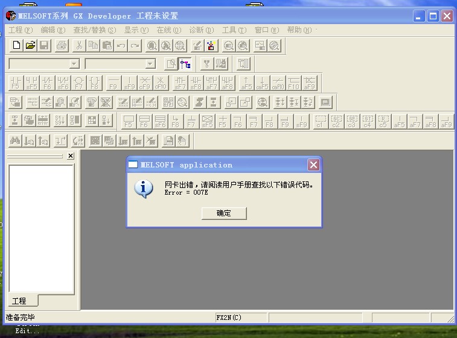Click the F10 line drawing icon

coord(293,83)
